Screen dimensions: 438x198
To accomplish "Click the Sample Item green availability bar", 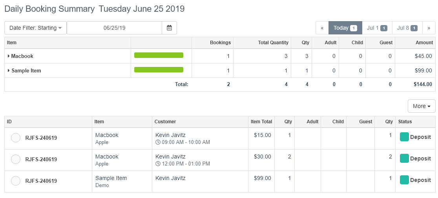I will point(159,70).
